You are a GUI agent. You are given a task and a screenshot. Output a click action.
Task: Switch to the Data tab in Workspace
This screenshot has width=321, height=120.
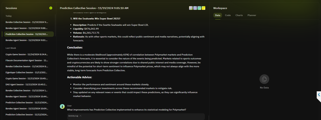pos(218,15)
